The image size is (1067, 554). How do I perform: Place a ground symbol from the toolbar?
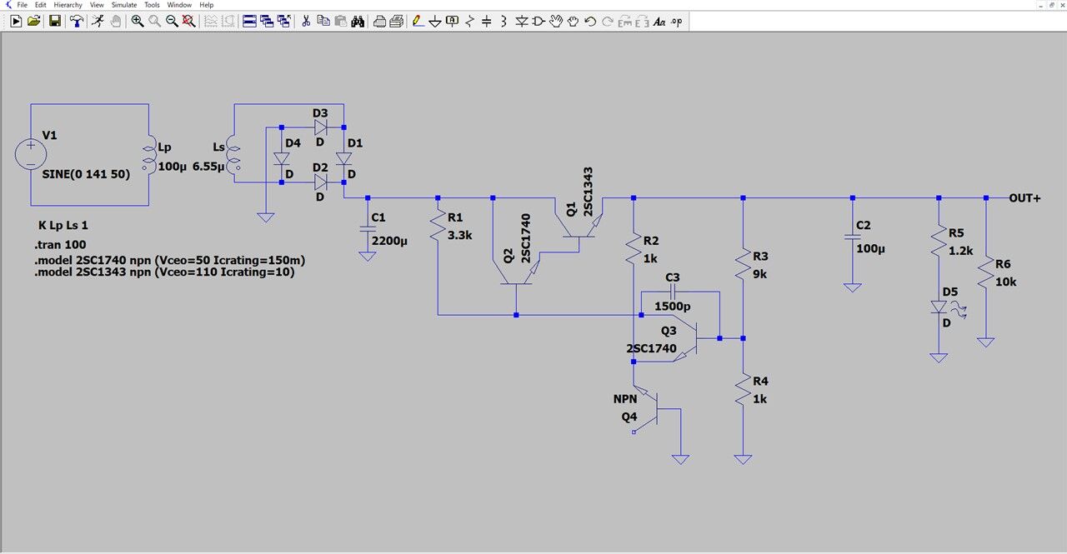435,21
